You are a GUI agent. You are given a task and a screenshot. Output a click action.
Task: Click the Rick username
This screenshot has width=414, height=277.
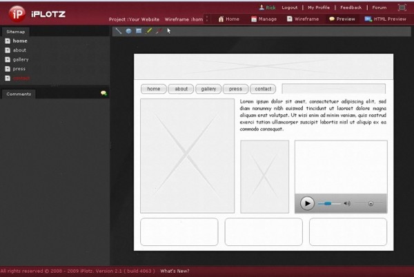click(270, 8)
